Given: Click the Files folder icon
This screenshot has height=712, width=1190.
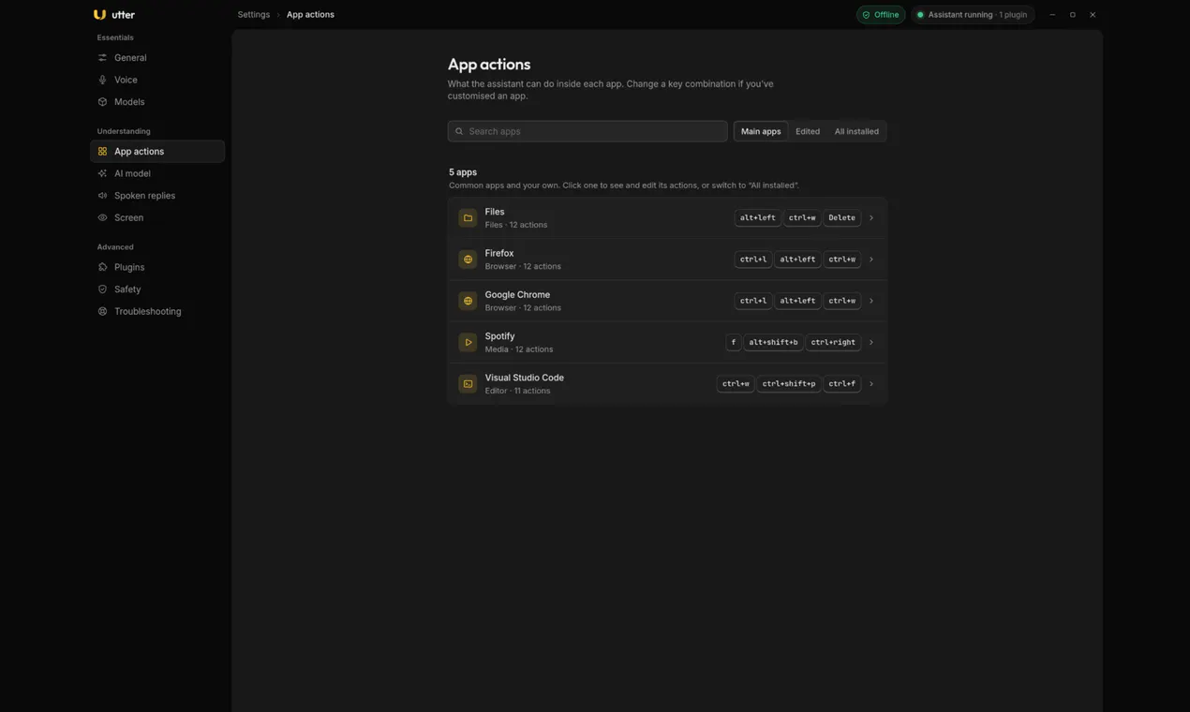Looking at the screenshot, I should click(x=468, y=218).
